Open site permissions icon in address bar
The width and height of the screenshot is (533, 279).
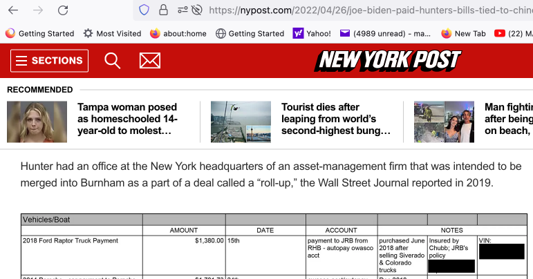pos(183,10)
